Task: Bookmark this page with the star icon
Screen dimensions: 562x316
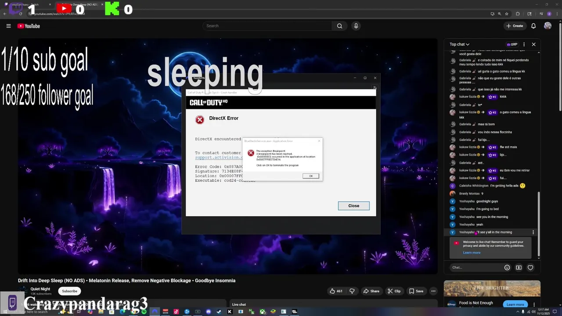Action: pyautogui.click(x=507, y=14)
